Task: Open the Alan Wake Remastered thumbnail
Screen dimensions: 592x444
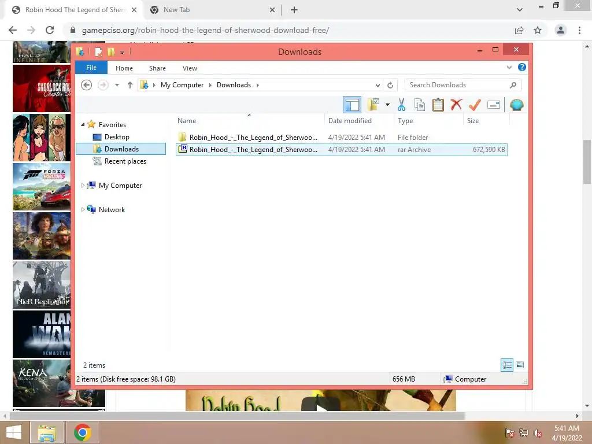Action: tap(42, 334)
